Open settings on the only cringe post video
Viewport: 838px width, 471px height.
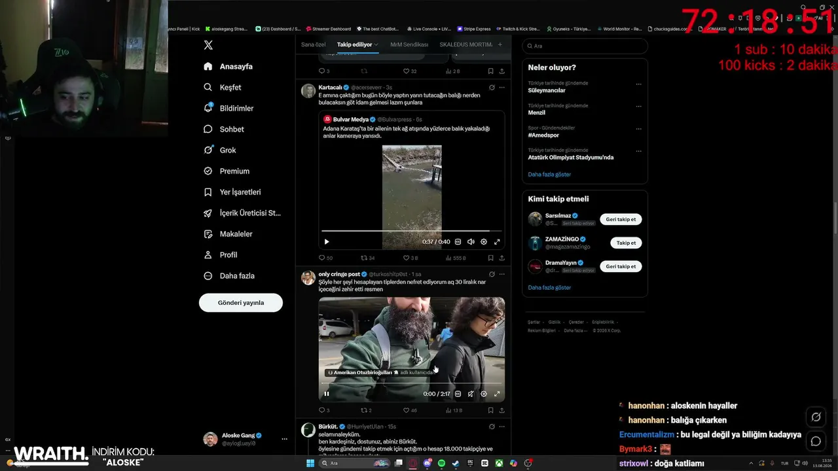tap(484, 394)
